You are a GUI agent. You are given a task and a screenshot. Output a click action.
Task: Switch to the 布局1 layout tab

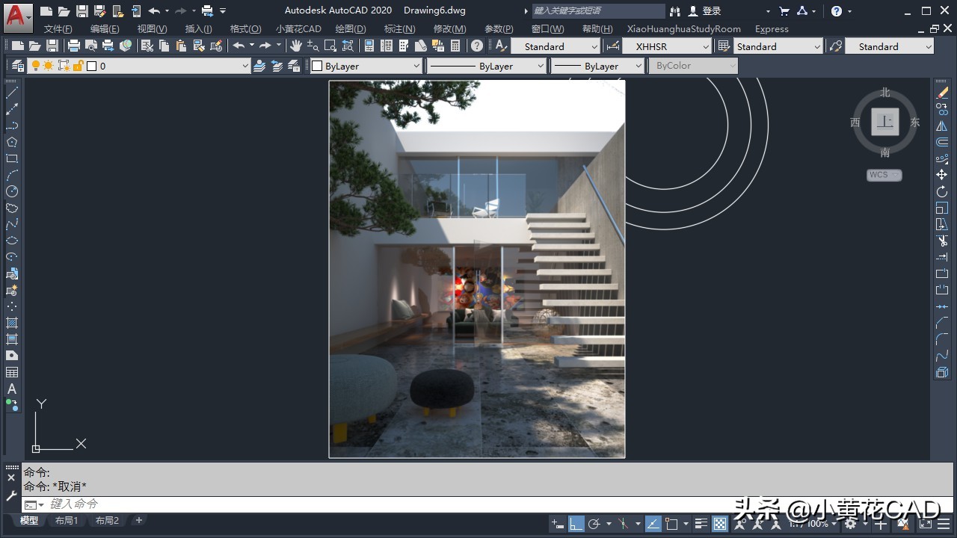click(67, 520)
